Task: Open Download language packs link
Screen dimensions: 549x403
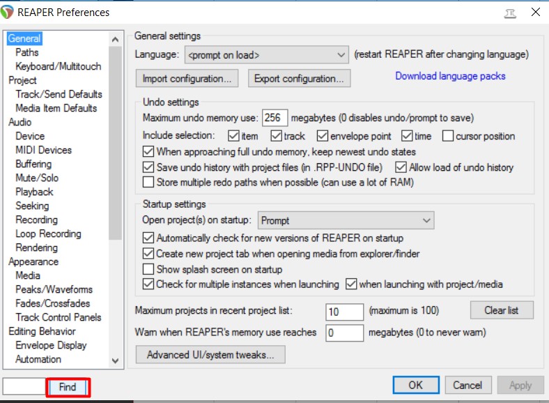Action: (450, 76)
